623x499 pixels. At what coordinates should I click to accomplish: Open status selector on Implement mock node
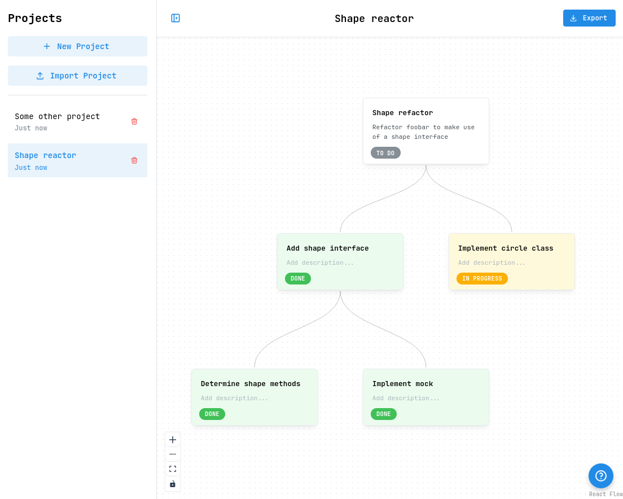(x=384, y=414)
